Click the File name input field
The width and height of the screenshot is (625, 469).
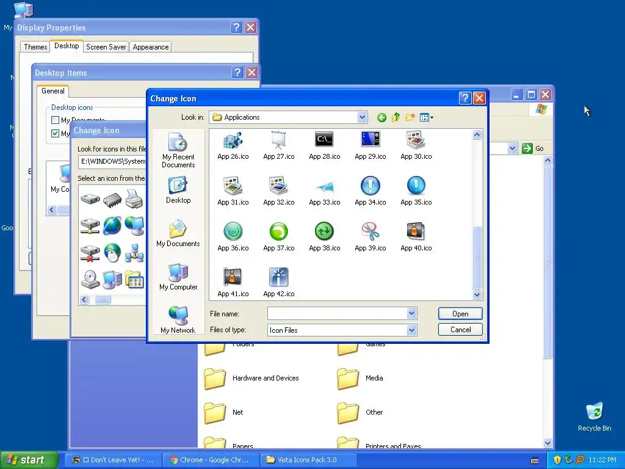click(x=337, y=314)
